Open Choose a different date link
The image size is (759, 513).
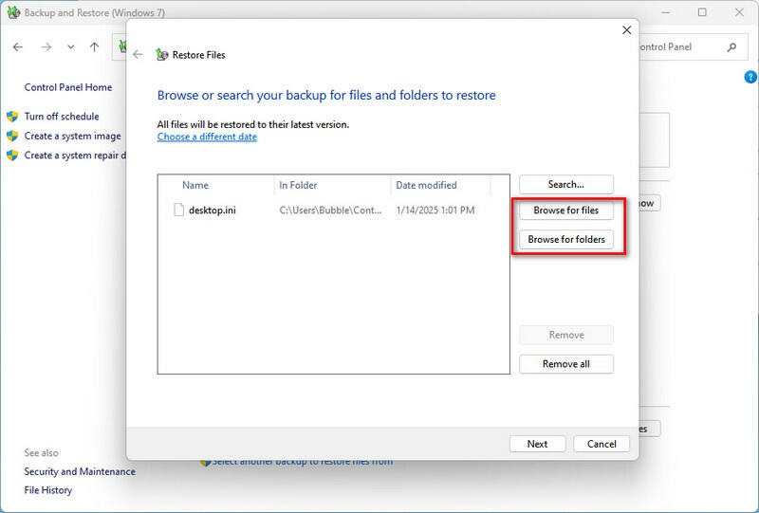click(207, 137)
